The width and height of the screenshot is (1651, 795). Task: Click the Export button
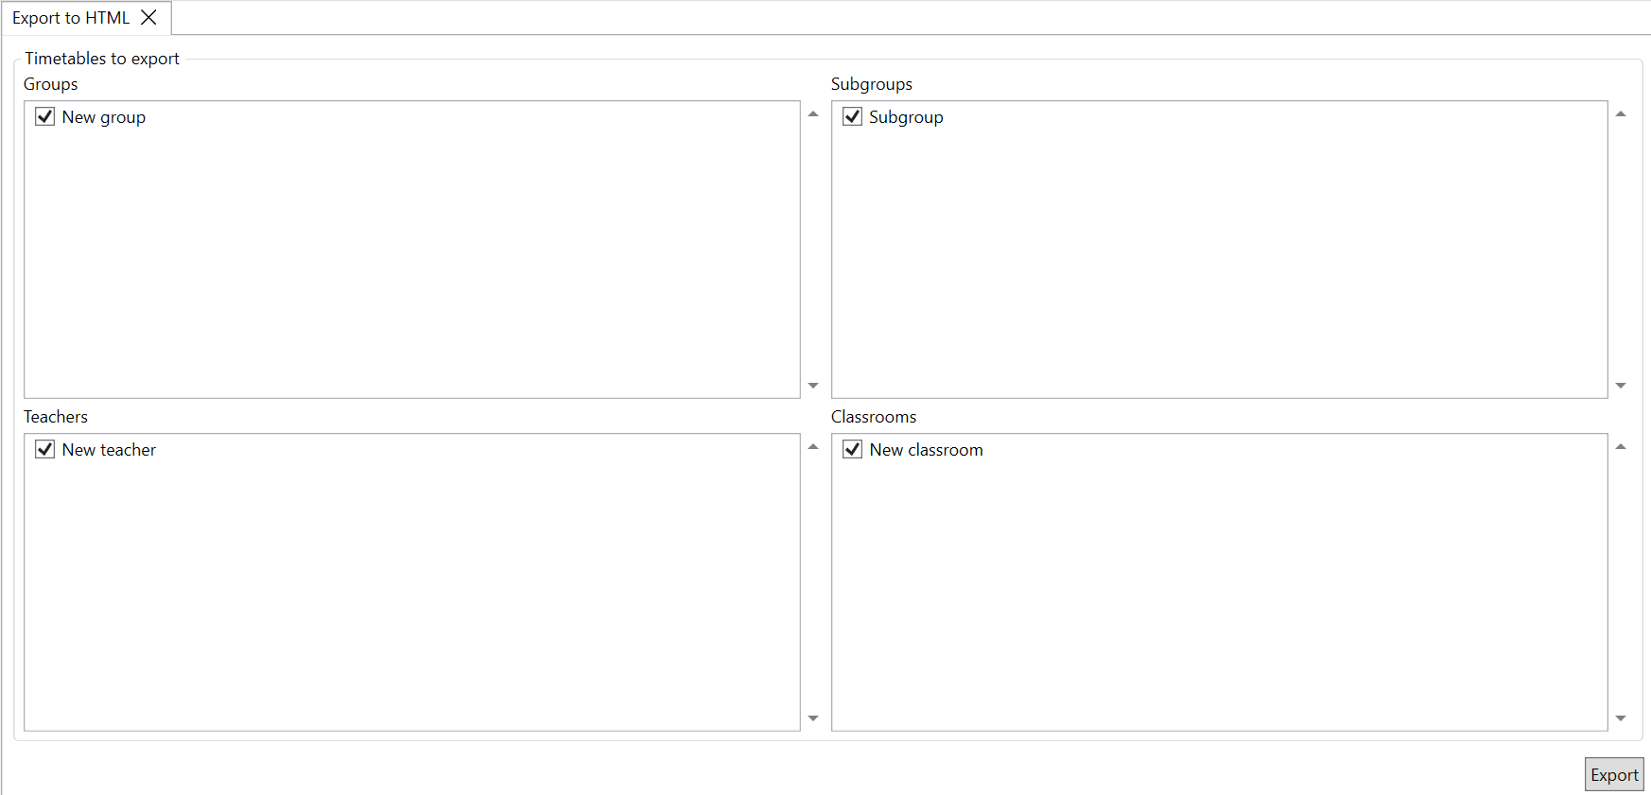pos(1613,774)
